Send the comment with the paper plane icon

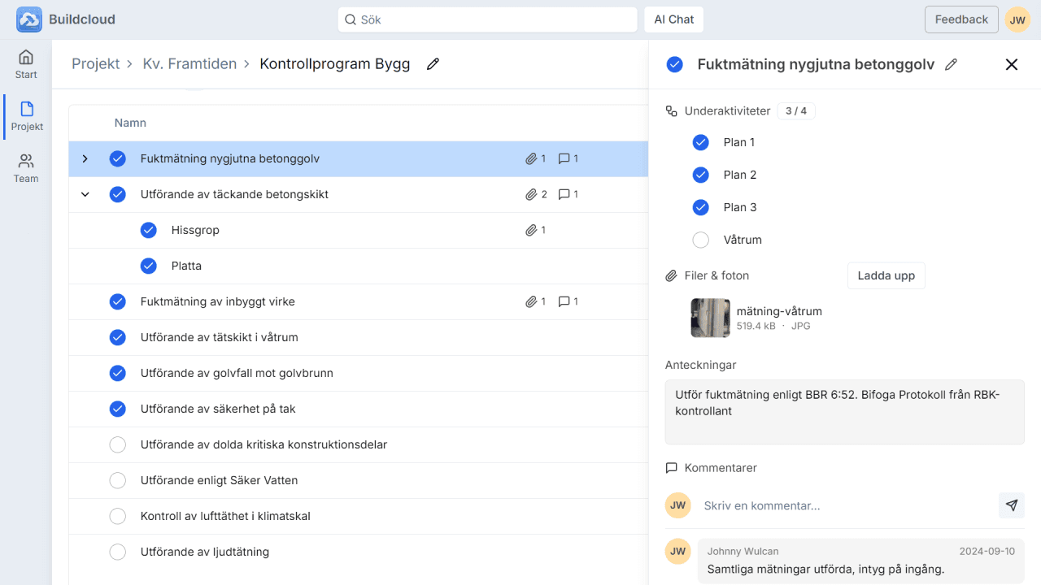pyautogui.click(x=1011, y=505)
